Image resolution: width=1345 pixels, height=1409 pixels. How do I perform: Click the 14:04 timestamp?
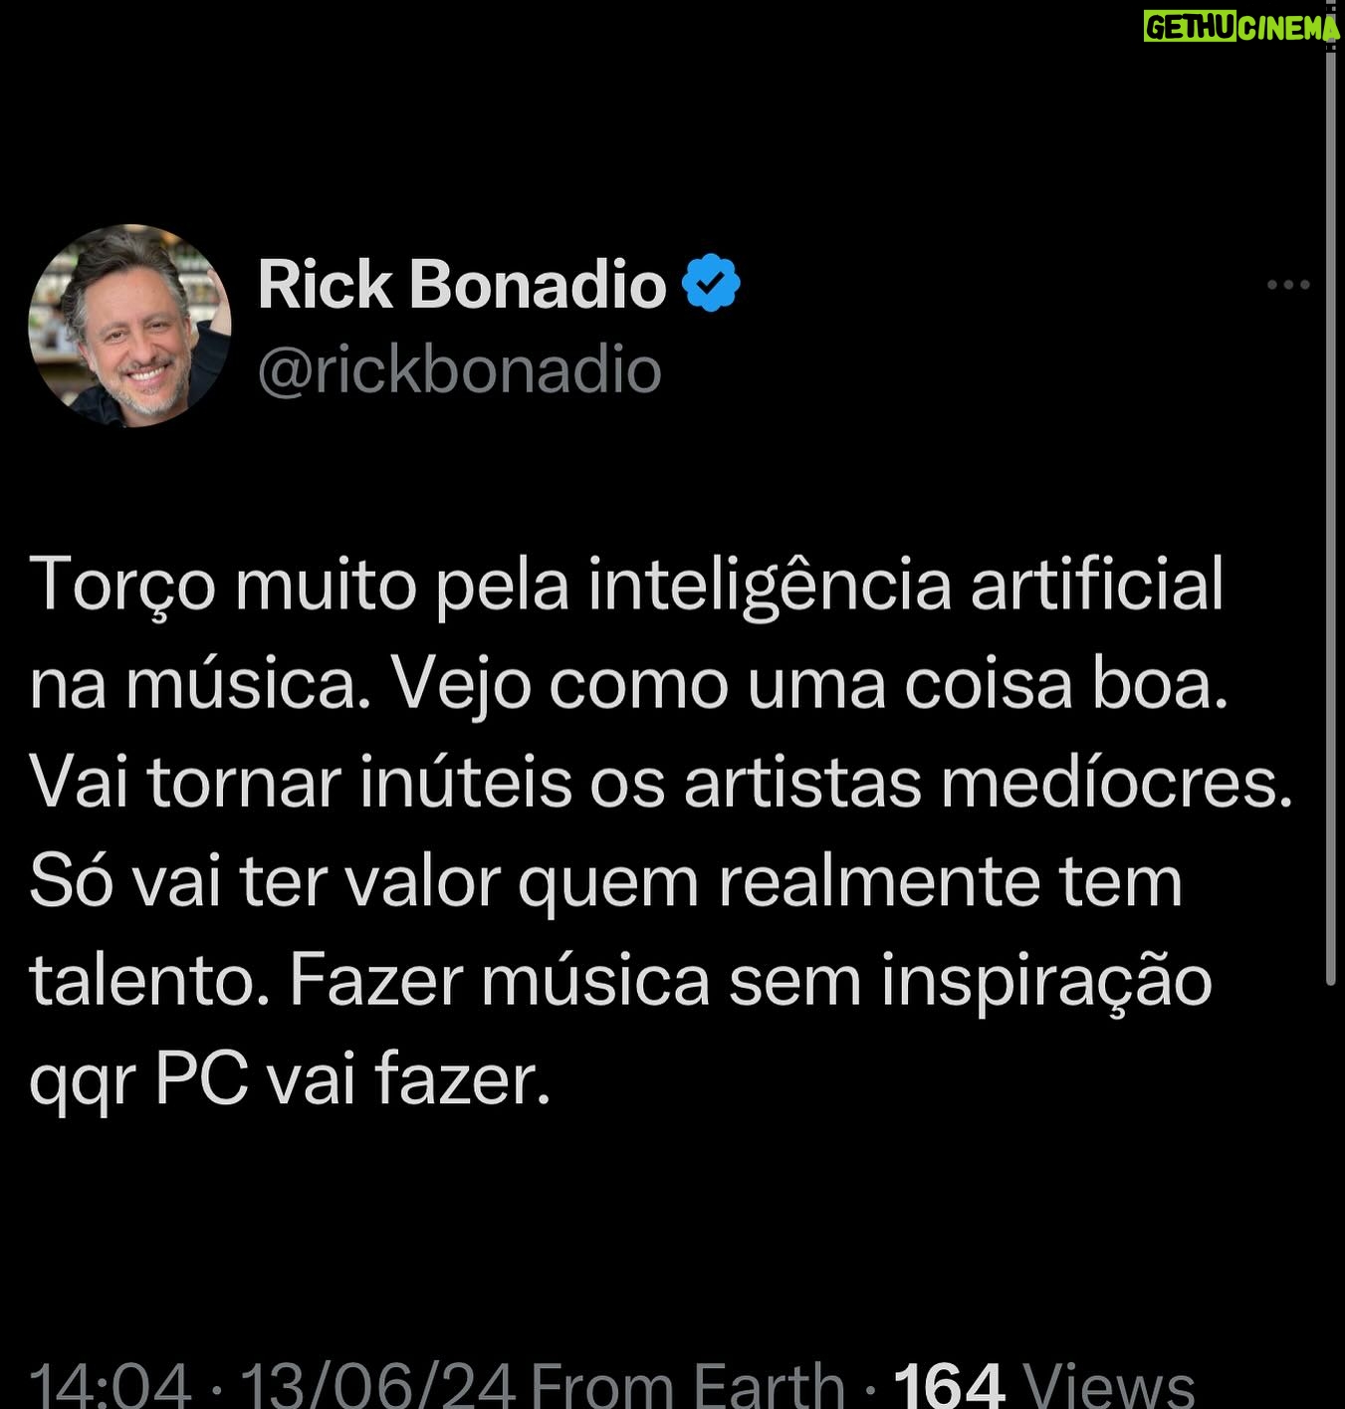pyautogui.click(x=110, y=1384)
